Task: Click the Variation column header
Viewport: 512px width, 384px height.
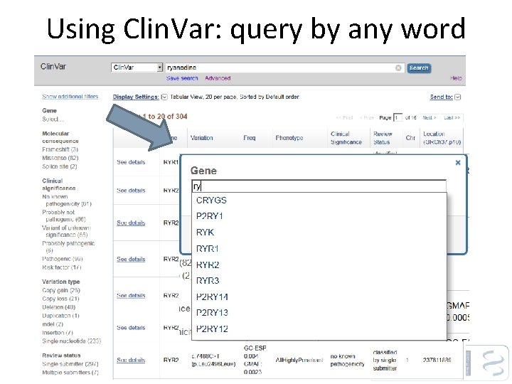Action: pos(201,138)
